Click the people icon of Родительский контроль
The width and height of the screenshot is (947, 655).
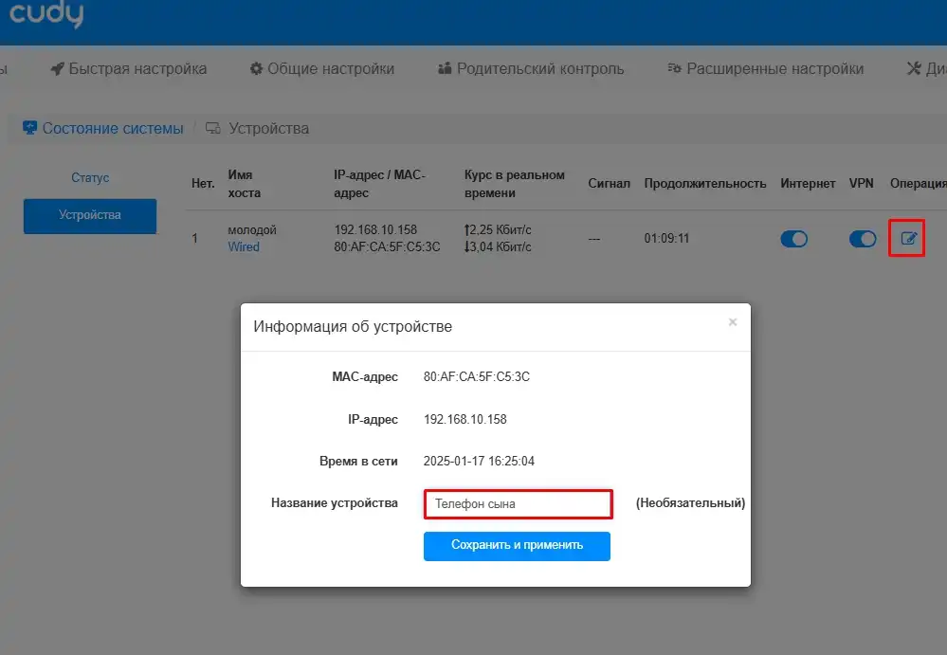click(445, 68)
